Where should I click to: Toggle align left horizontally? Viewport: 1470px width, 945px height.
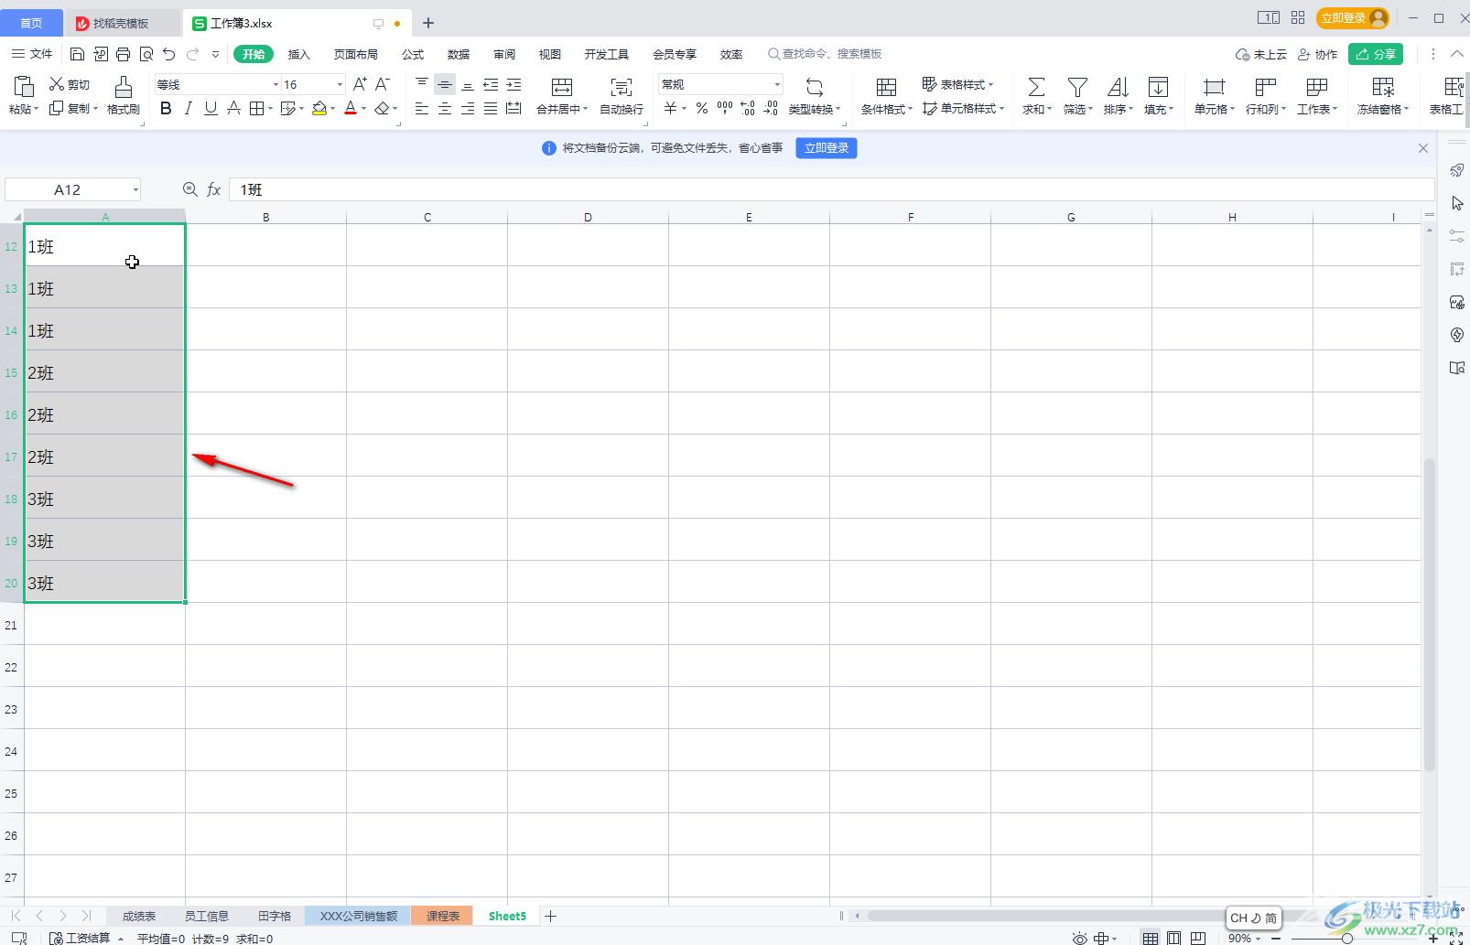422,108
